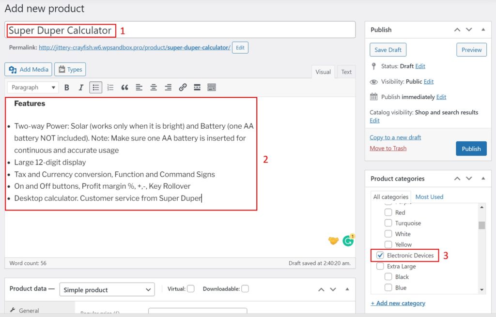Click the Preview button
The height and width of the screenshot is (317, 496).
point(471,50)
